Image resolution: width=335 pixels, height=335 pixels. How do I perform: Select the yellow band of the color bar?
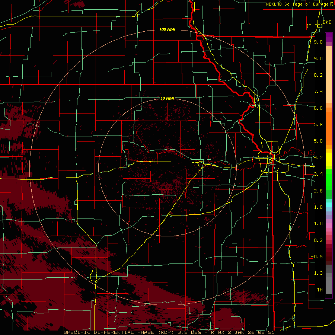329,159
